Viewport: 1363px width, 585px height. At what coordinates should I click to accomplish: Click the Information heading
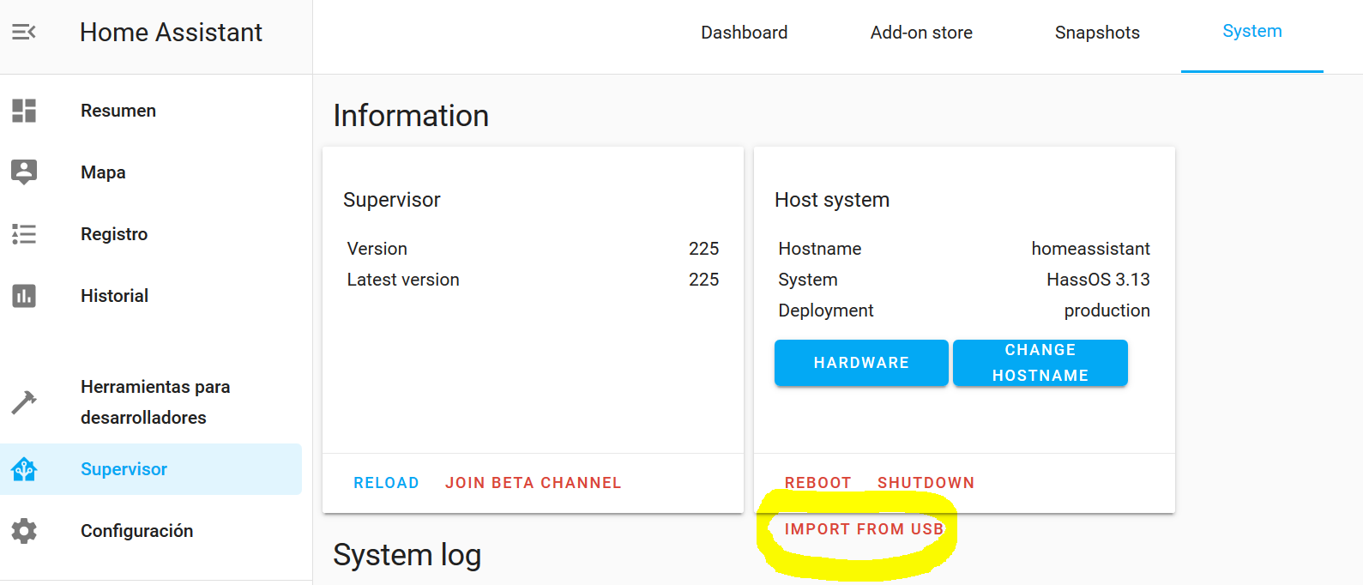[411, 116]
